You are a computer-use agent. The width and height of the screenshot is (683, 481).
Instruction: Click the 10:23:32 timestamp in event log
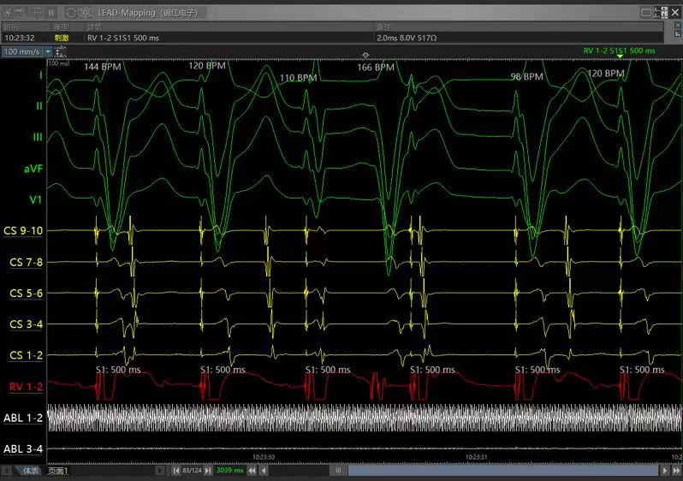pyautogui.click(x=19, y=38)
